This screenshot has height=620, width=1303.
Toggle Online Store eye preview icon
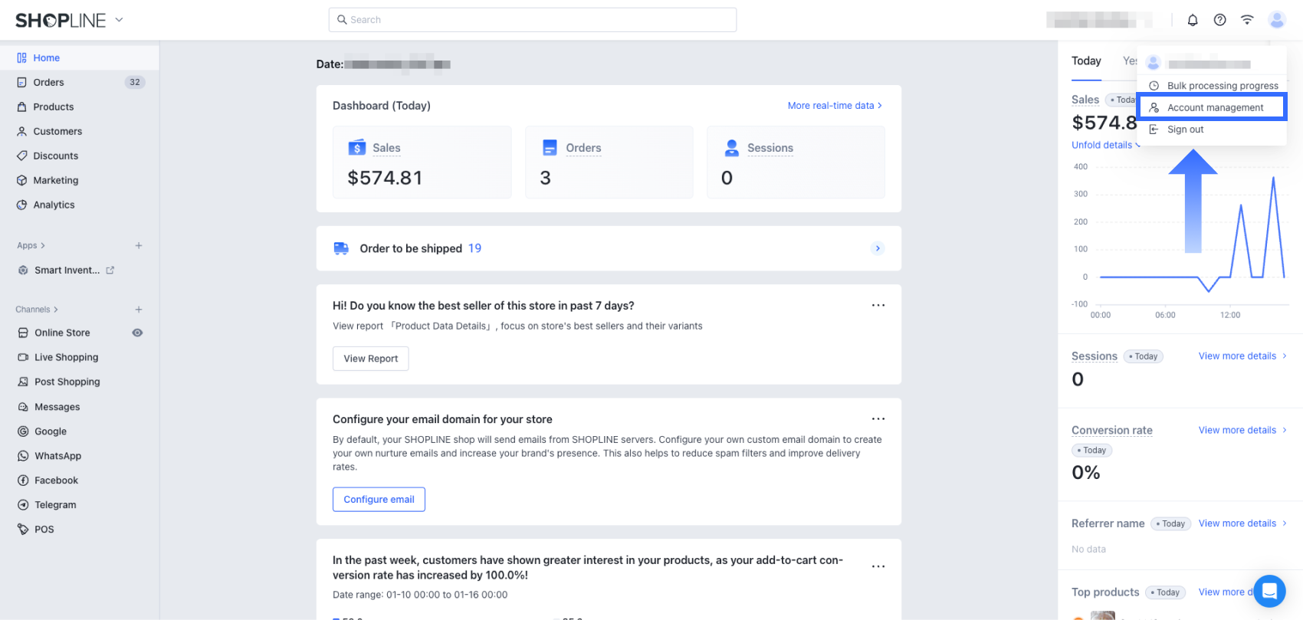coord(137,333)
